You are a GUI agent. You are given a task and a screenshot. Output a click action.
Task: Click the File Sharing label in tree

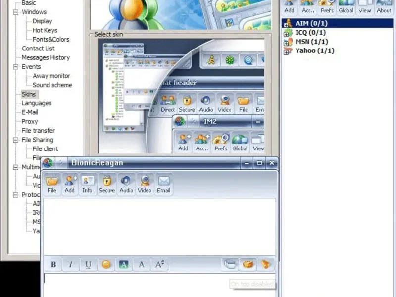[x=38, y=140]
